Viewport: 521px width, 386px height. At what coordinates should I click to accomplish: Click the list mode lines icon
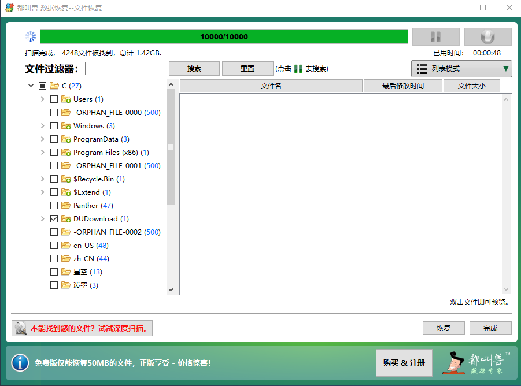[x=422, y=69]
